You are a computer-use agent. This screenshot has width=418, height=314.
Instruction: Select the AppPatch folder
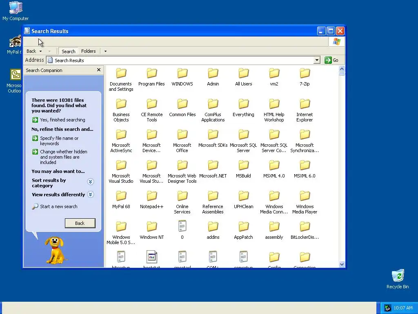click(244, 231)
